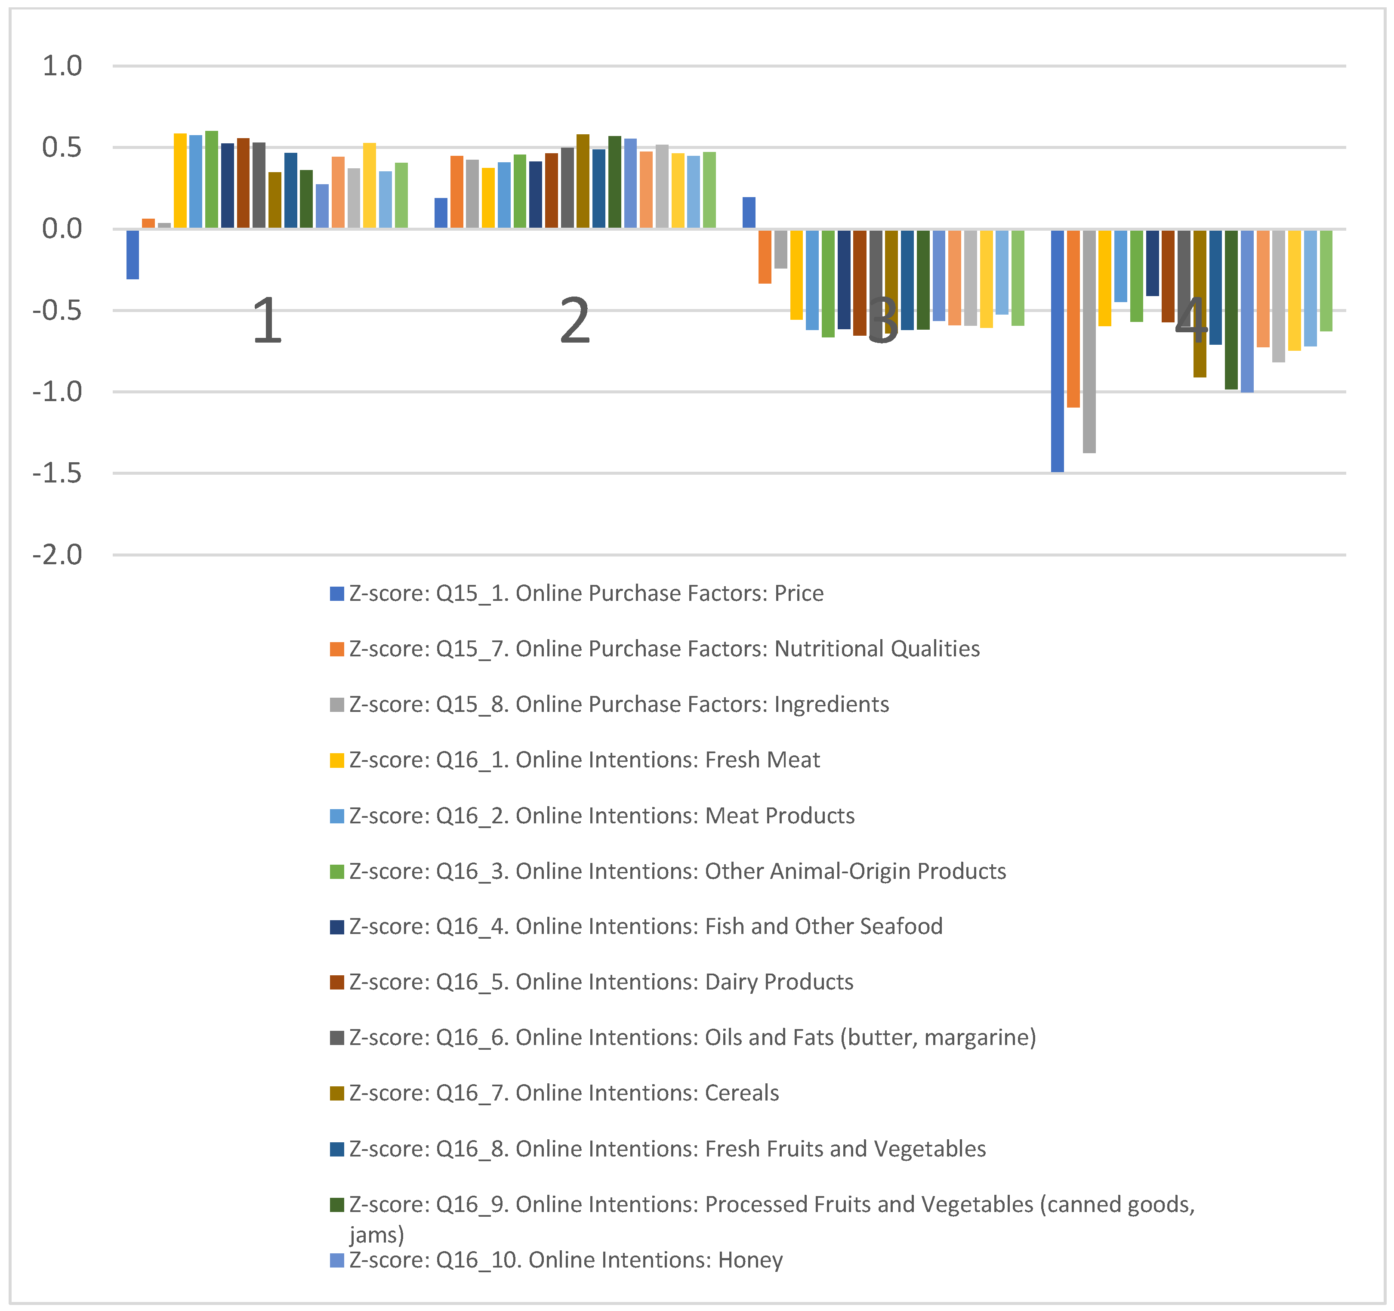Viewport: 1394px width, 1311px height.
Task: Click the Honey legend color swatch
Action: (x=336, y=1261)
